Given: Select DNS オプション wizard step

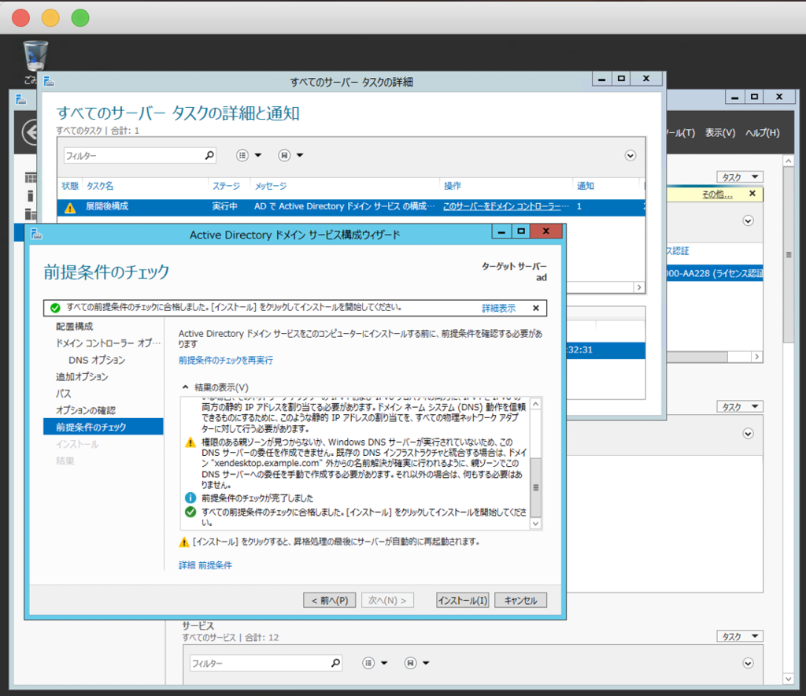Looking at the screenshot, I should pyautogui.click(x=97, y=360).
